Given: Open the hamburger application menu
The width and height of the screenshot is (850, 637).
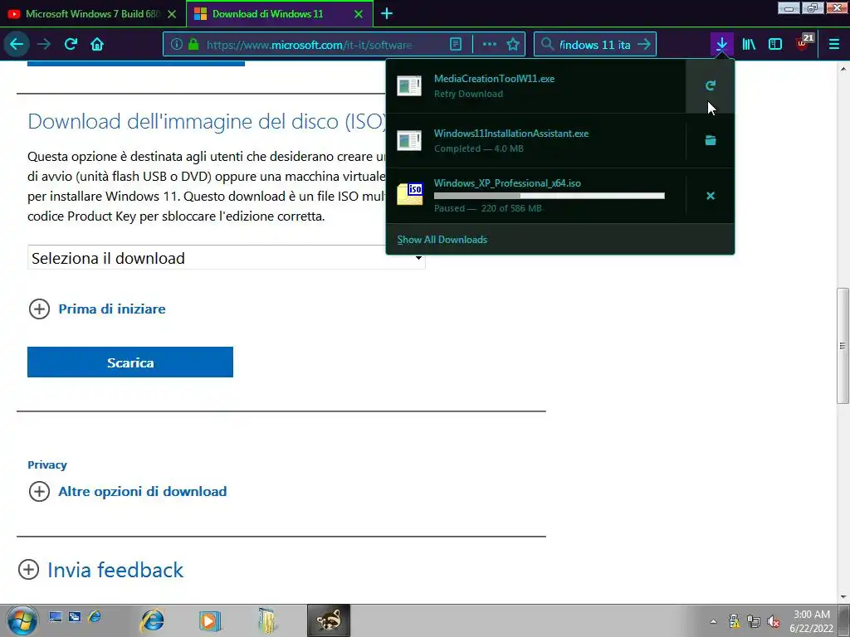Looking at the screenshot, I should coord(833,45).
